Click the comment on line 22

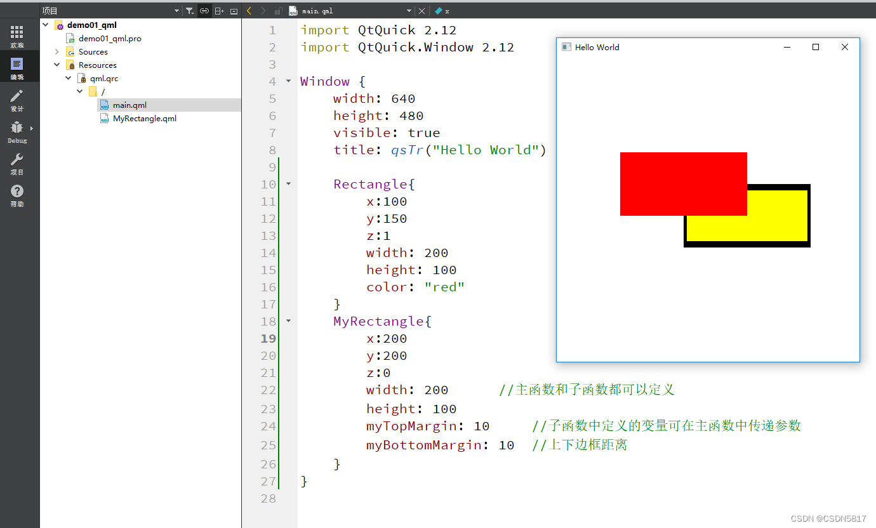[587, 390]
